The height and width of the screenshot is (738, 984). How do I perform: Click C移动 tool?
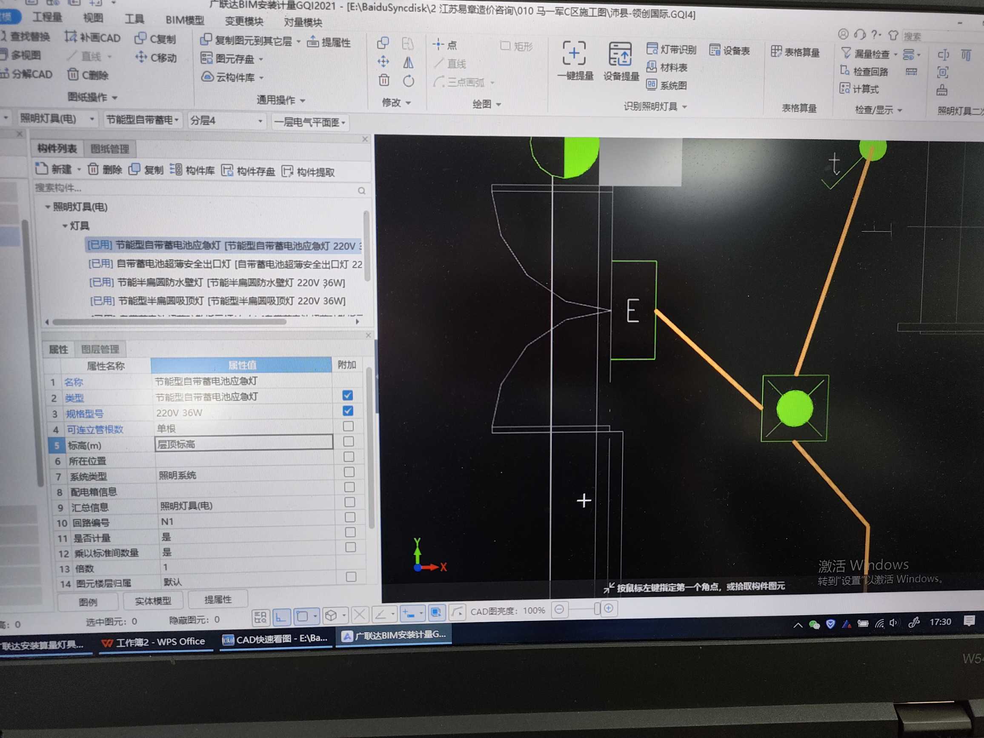click(x=156, y=57)
